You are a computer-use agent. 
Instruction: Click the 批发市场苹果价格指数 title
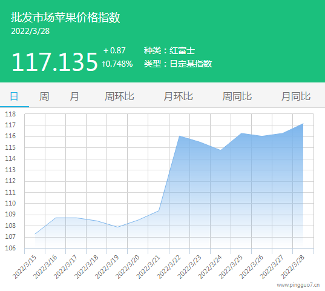pyautogui.click(x=65, y=17)
